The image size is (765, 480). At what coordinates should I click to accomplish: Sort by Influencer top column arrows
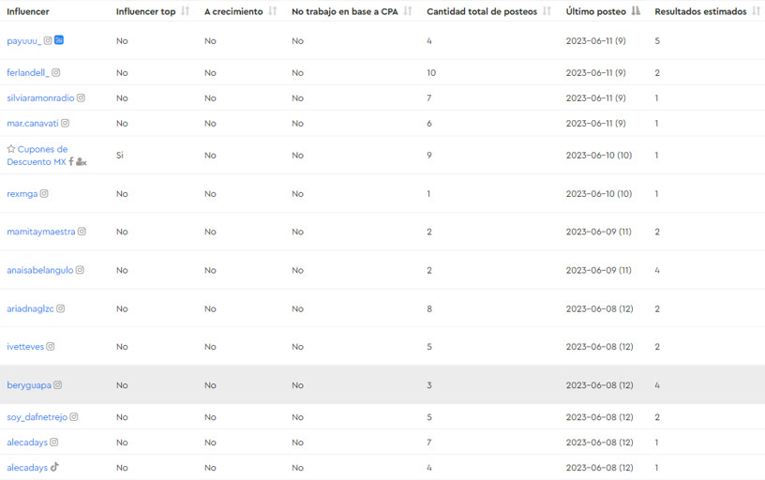[185, 10]
